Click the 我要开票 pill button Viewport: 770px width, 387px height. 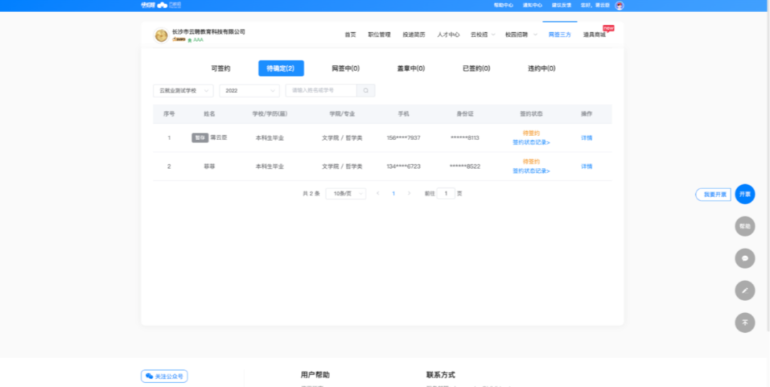pyautogui.click(x=714, y=194)
